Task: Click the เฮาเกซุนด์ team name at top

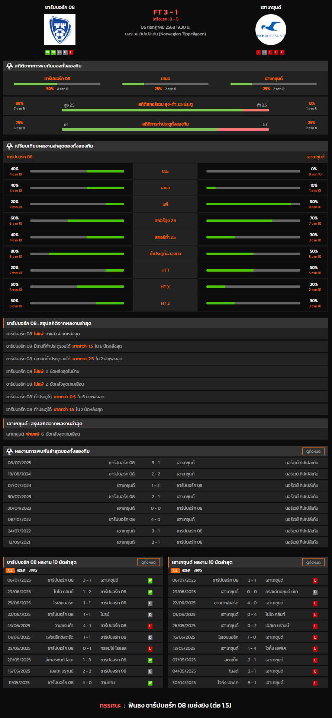Action: point(271,7)
